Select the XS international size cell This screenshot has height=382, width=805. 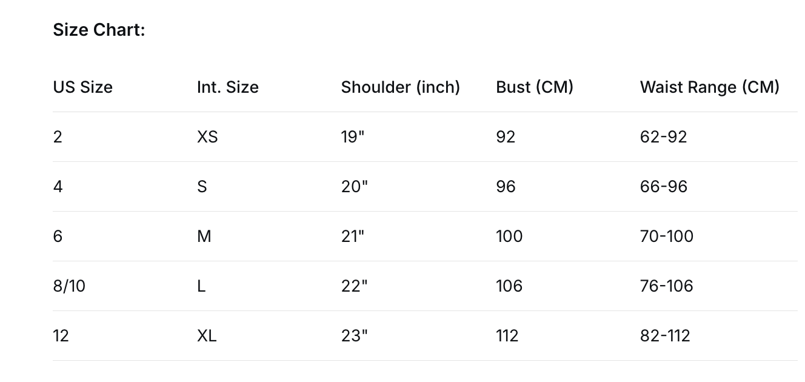[x=207, y=137]
